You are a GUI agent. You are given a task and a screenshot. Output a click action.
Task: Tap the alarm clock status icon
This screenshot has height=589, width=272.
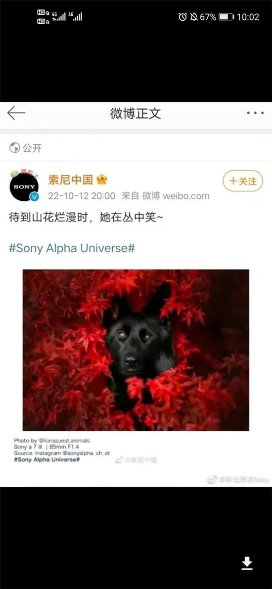point(182,17)
